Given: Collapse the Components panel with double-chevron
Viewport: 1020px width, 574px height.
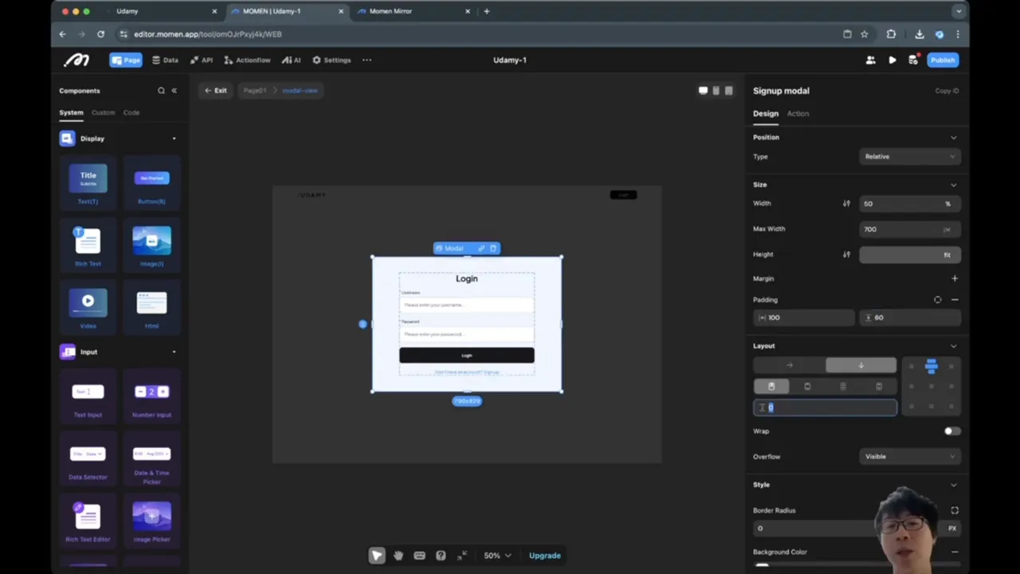Looking at the screenshot, I should click(174, 91).
